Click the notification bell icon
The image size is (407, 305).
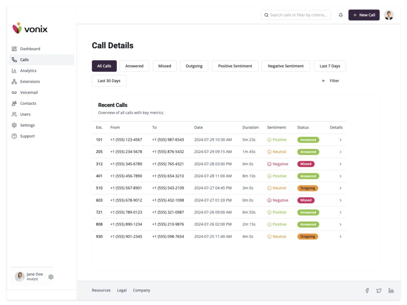(341, 15)
